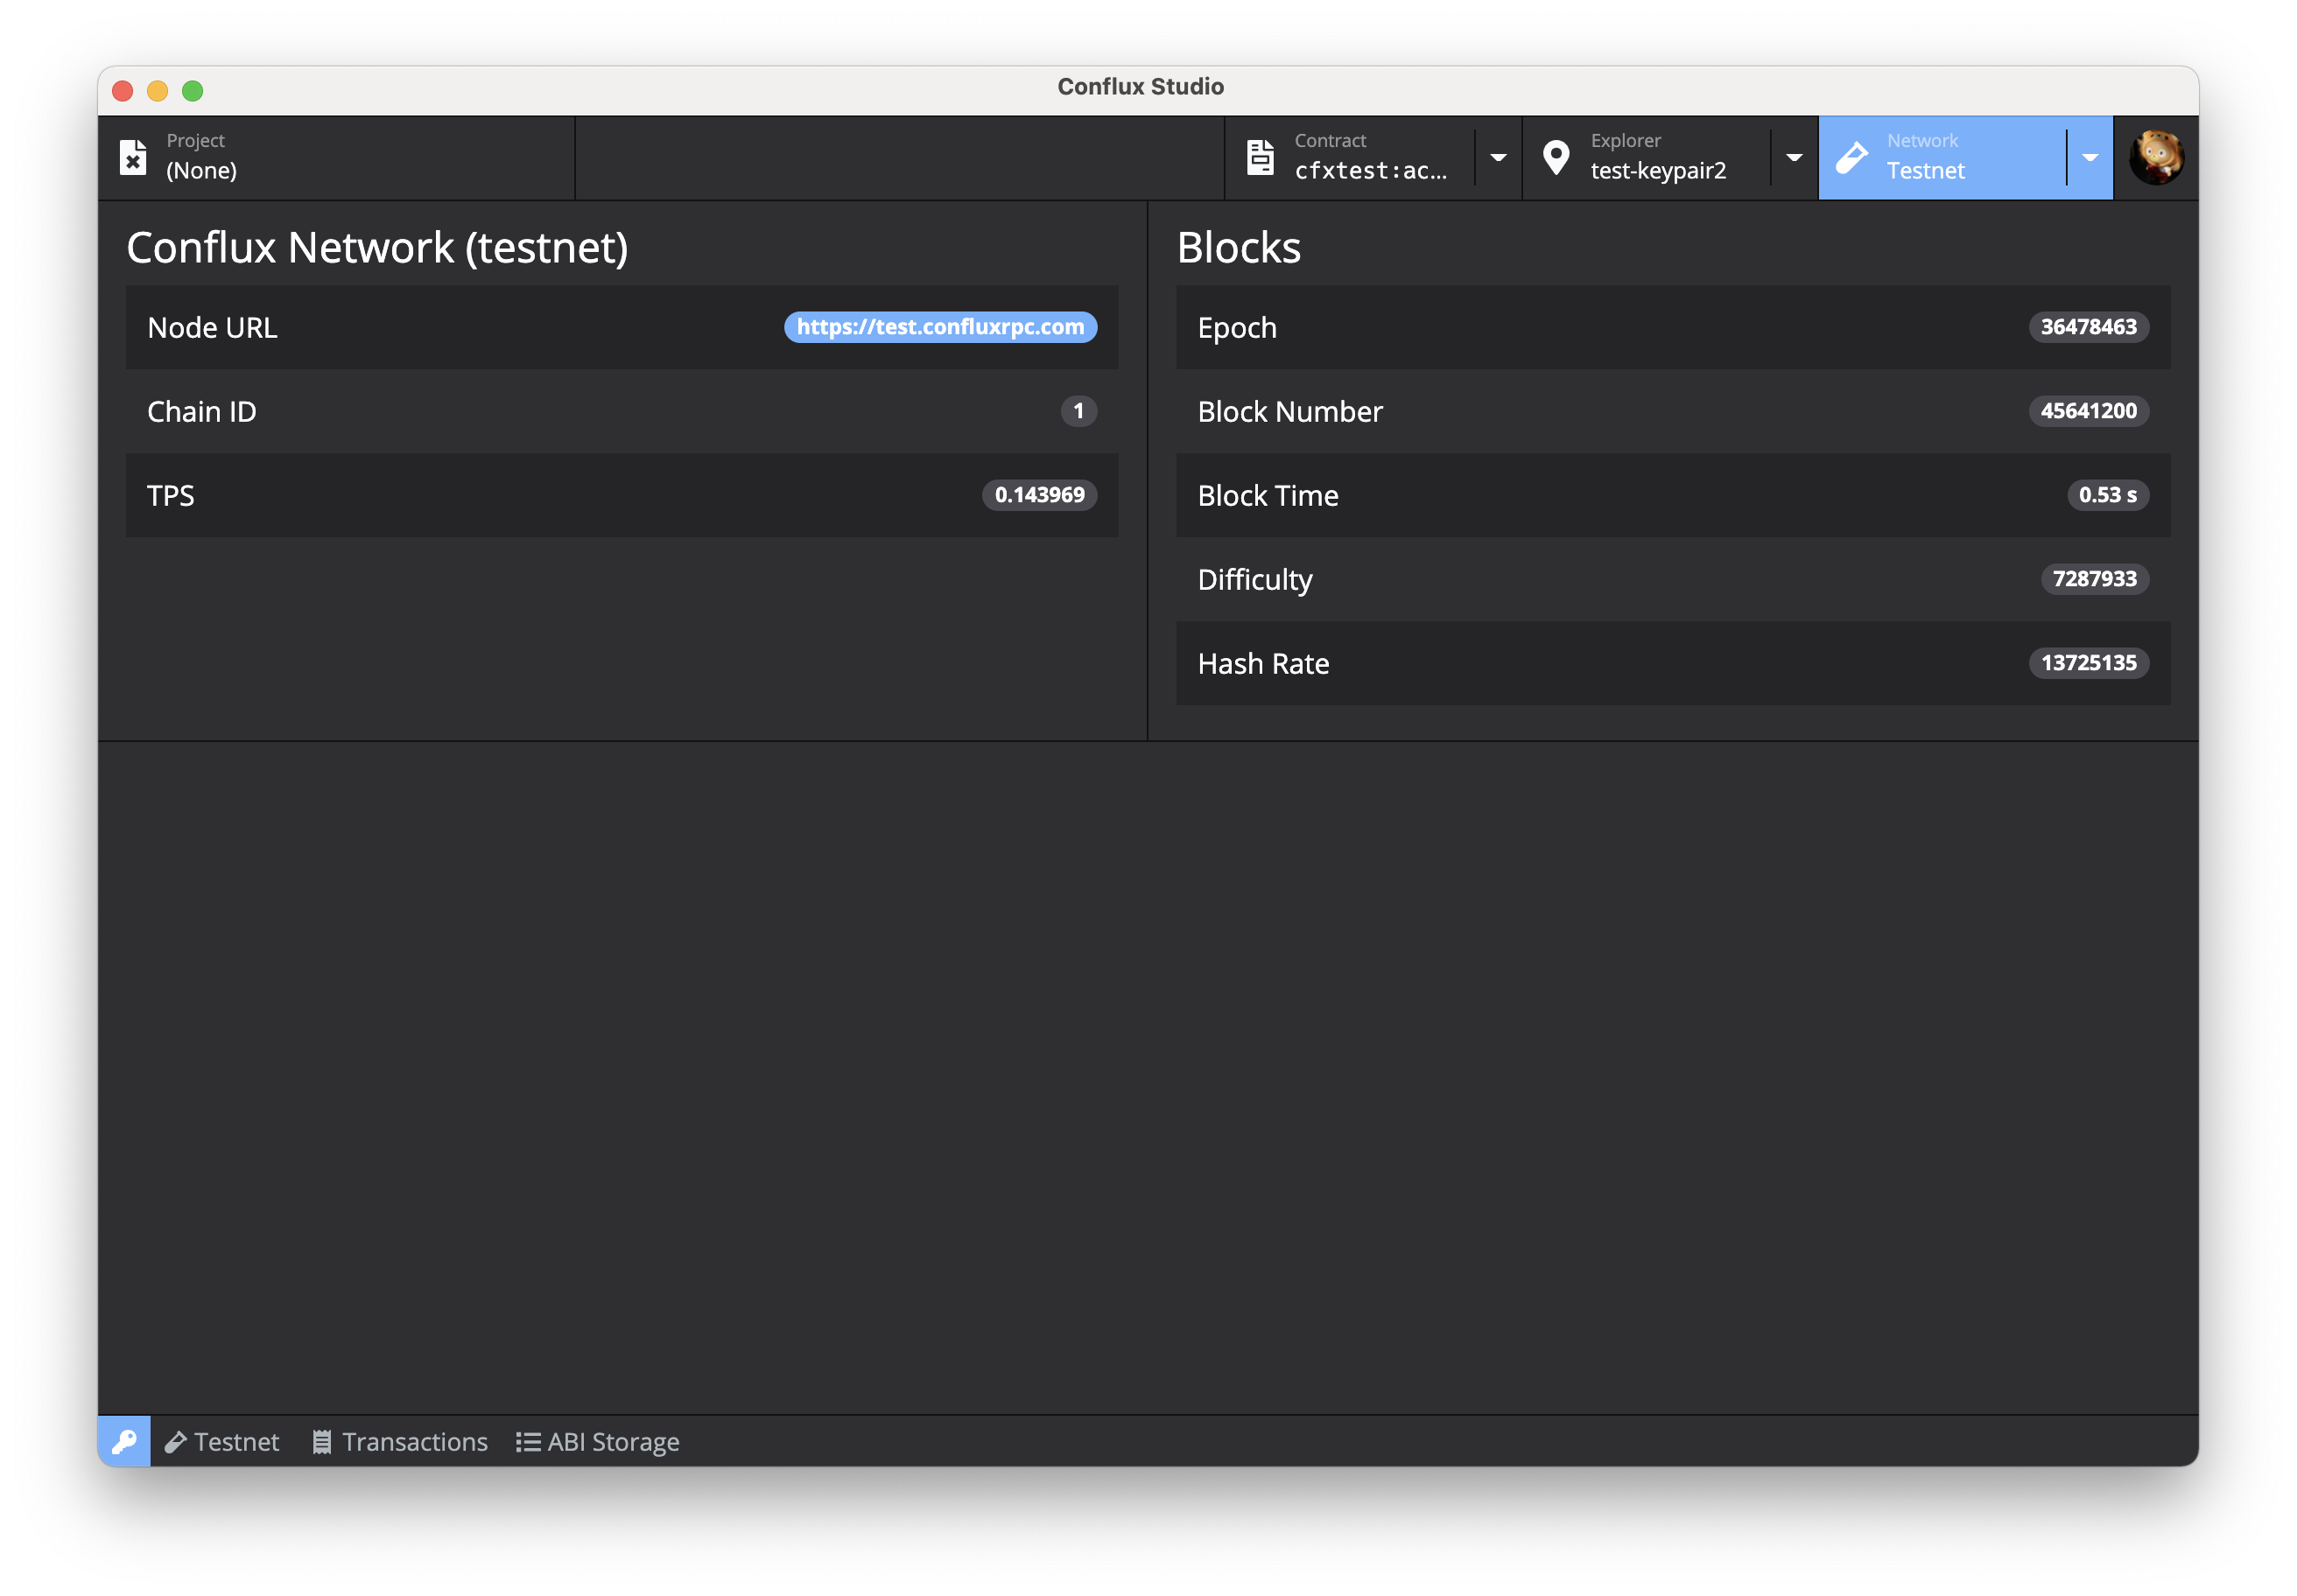2297x1596 pixels.
Task: Click the Contract document icon
Action: 1261,157
